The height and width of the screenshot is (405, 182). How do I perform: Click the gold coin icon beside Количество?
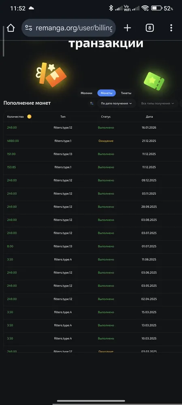[x=29, y=117]
